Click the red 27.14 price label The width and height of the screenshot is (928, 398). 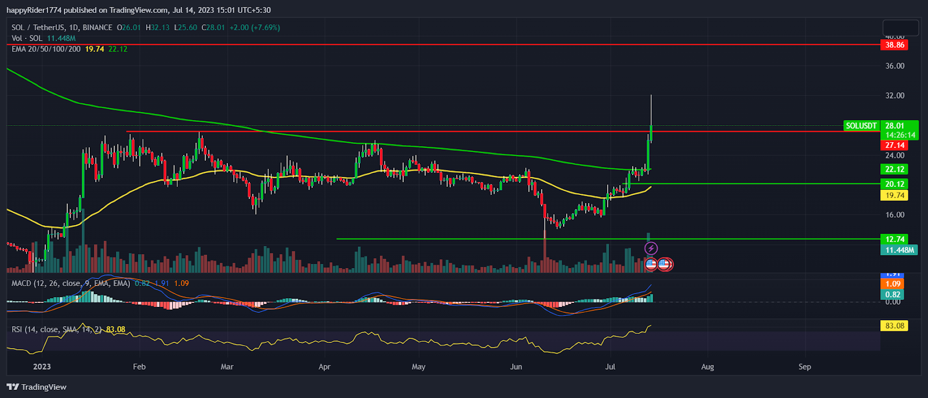tap(894, 145)
